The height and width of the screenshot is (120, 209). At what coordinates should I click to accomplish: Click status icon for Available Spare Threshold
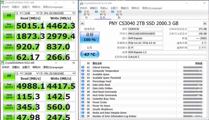(x=83, y=78)
